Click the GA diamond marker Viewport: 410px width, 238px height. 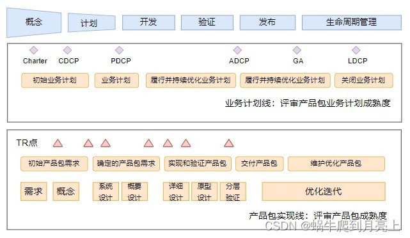297,50
